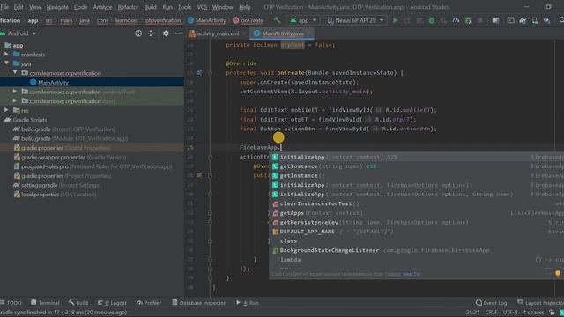The image size is (564, 317).
Task: Click the override gutter icon beside onCreate
Action: click(x=199, y=72)
